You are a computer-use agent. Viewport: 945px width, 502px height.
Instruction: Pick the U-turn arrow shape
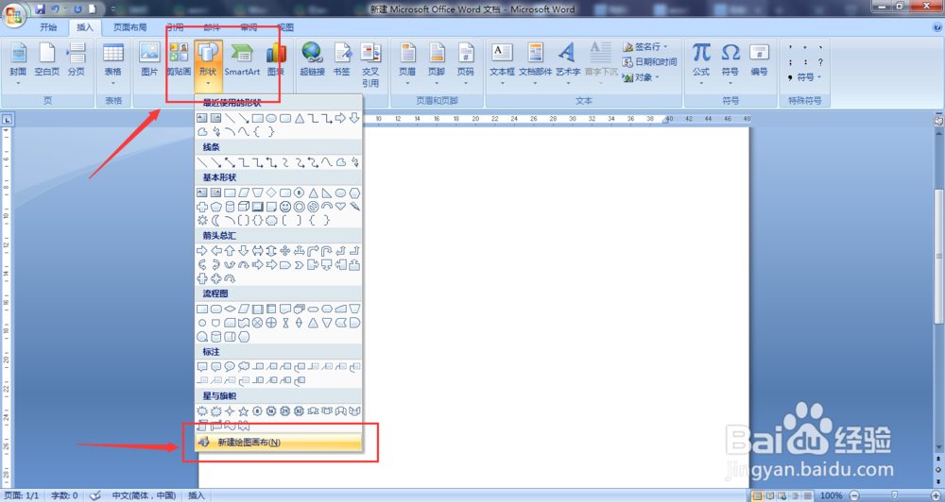(x=327, y=251)
